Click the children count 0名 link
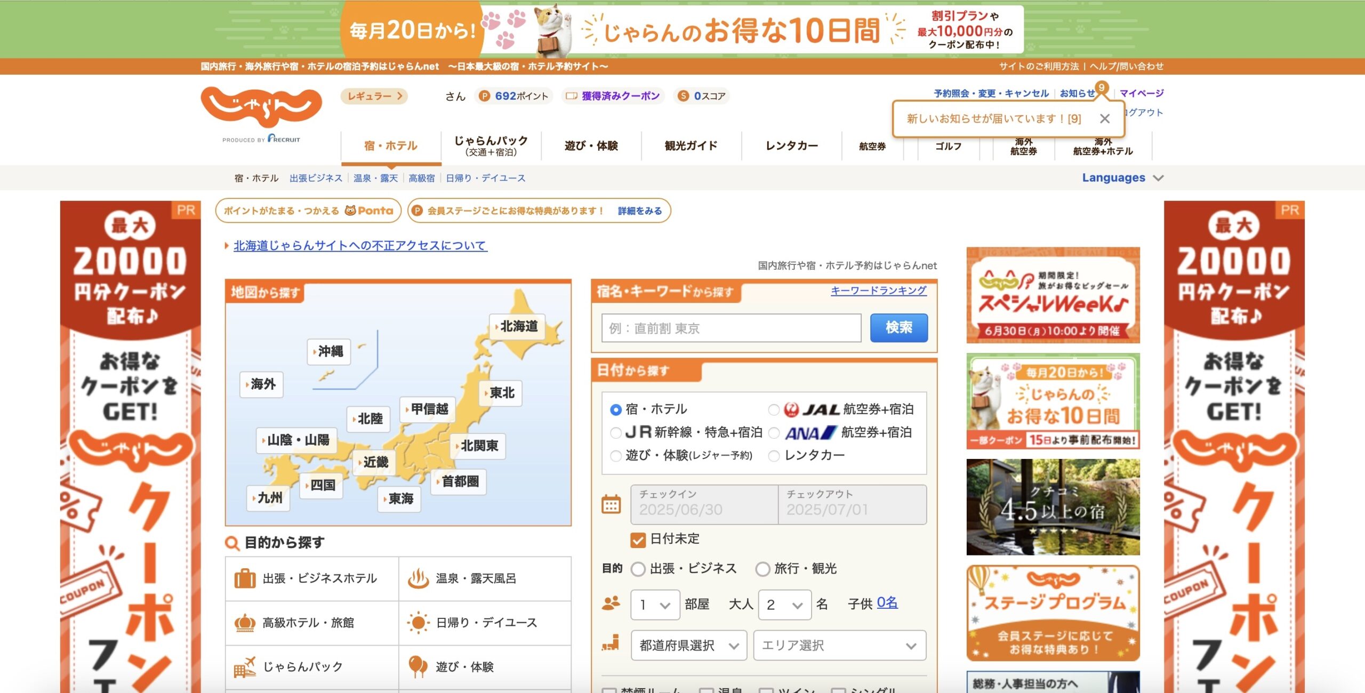 coord(887,603)
